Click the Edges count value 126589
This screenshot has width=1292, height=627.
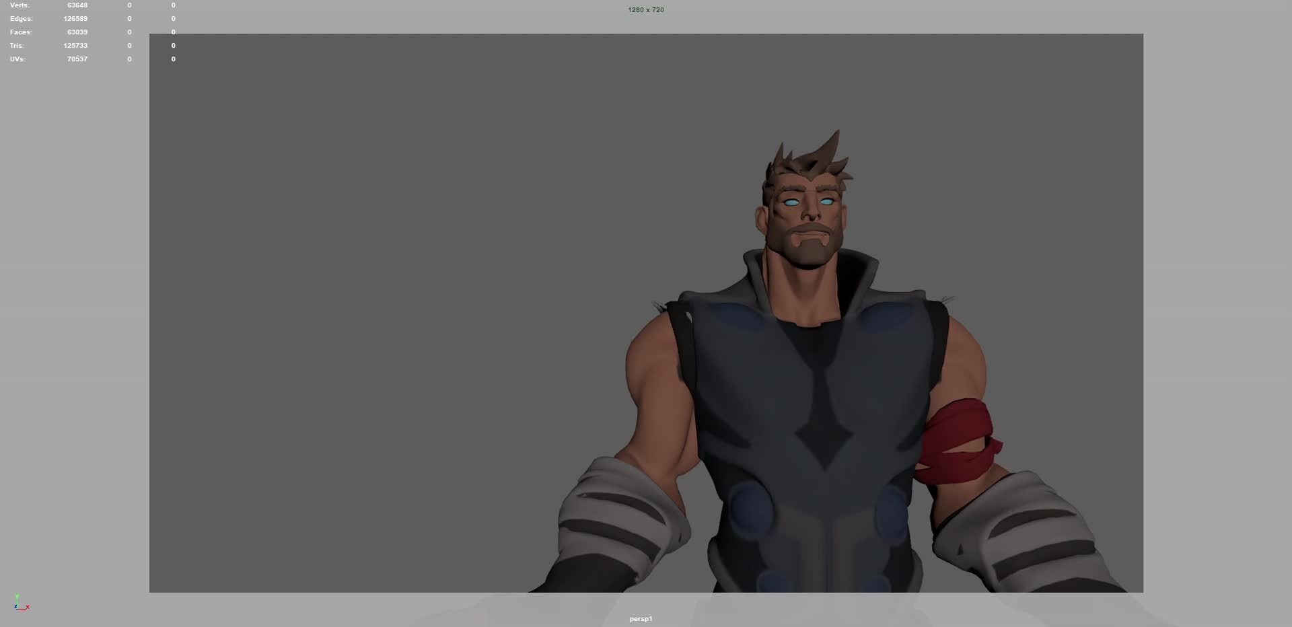(x=75, y=18)
